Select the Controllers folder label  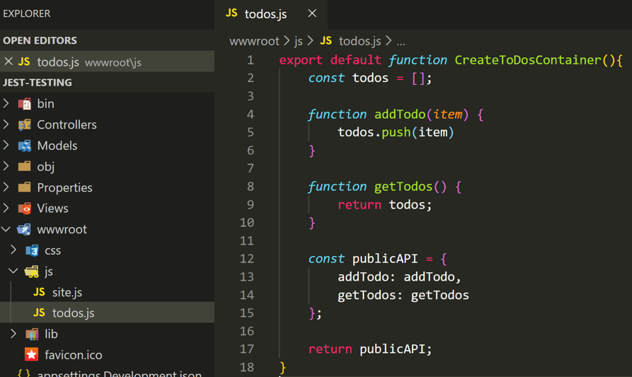pos(67,125)
